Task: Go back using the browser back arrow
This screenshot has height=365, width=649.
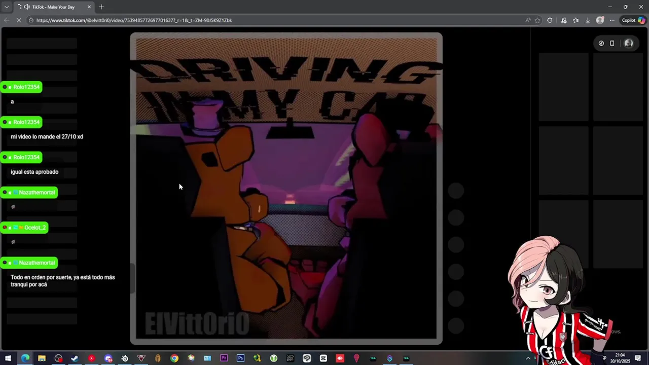Action: 7,20
